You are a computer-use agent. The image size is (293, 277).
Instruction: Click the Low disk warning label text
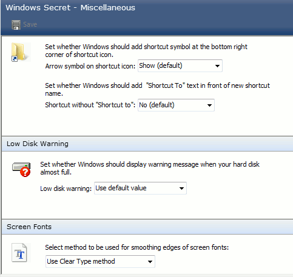click(x=66, y=189)
